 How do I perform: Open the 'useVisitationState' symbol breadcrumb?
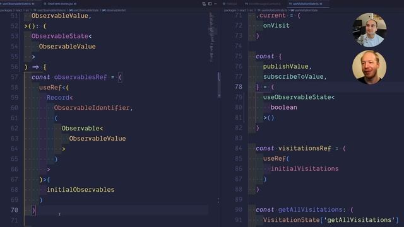tap(304, 10)
